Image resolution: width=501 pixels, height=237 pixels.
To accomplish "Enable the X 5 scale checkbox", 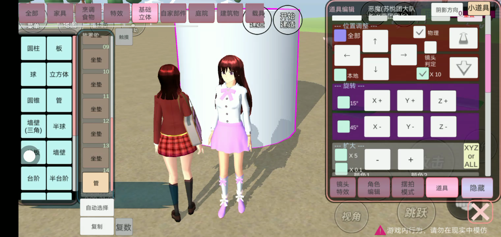I will (341, 155).
